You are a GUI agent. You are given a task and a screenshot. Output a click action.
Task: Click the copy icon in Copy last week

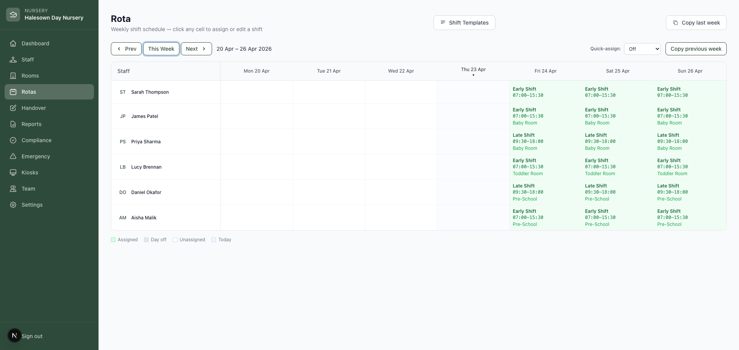tap(675, 23)
